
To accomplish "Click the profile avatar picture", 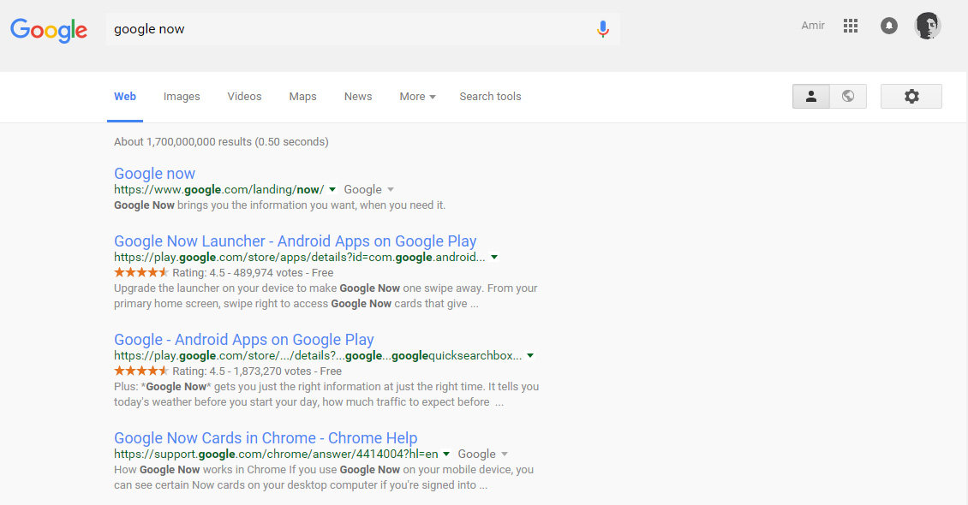I will coord(928,25).
